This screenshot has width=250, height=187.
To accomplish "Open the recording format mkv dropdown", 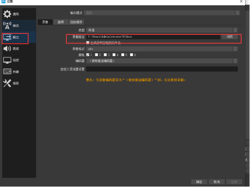I will (x=162, y=49).
